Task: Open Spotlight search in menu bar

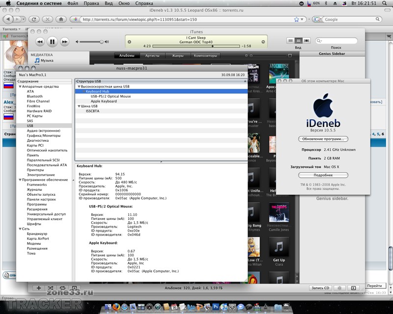Action: [x=385, y=3]
